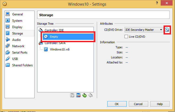Select the Controller: SATA tree node

pyautogui.click(x=55, y=43)
